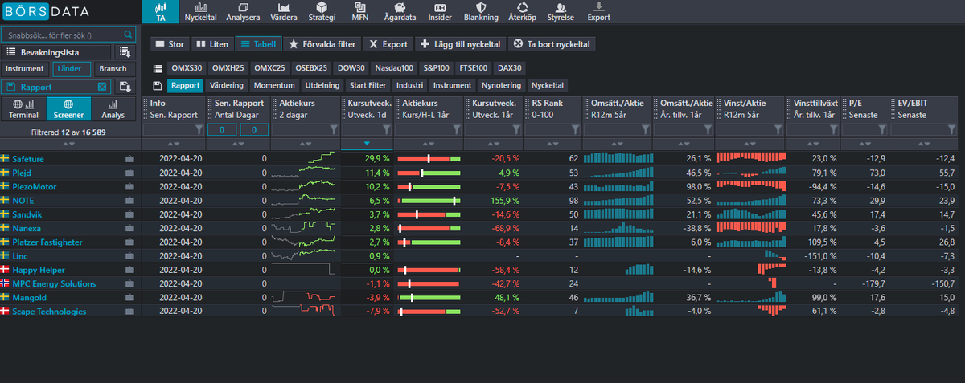Click the briefcase icon on NOTE row
The width and height of the screenshot is (965, 383).
[x=129, y=201]
